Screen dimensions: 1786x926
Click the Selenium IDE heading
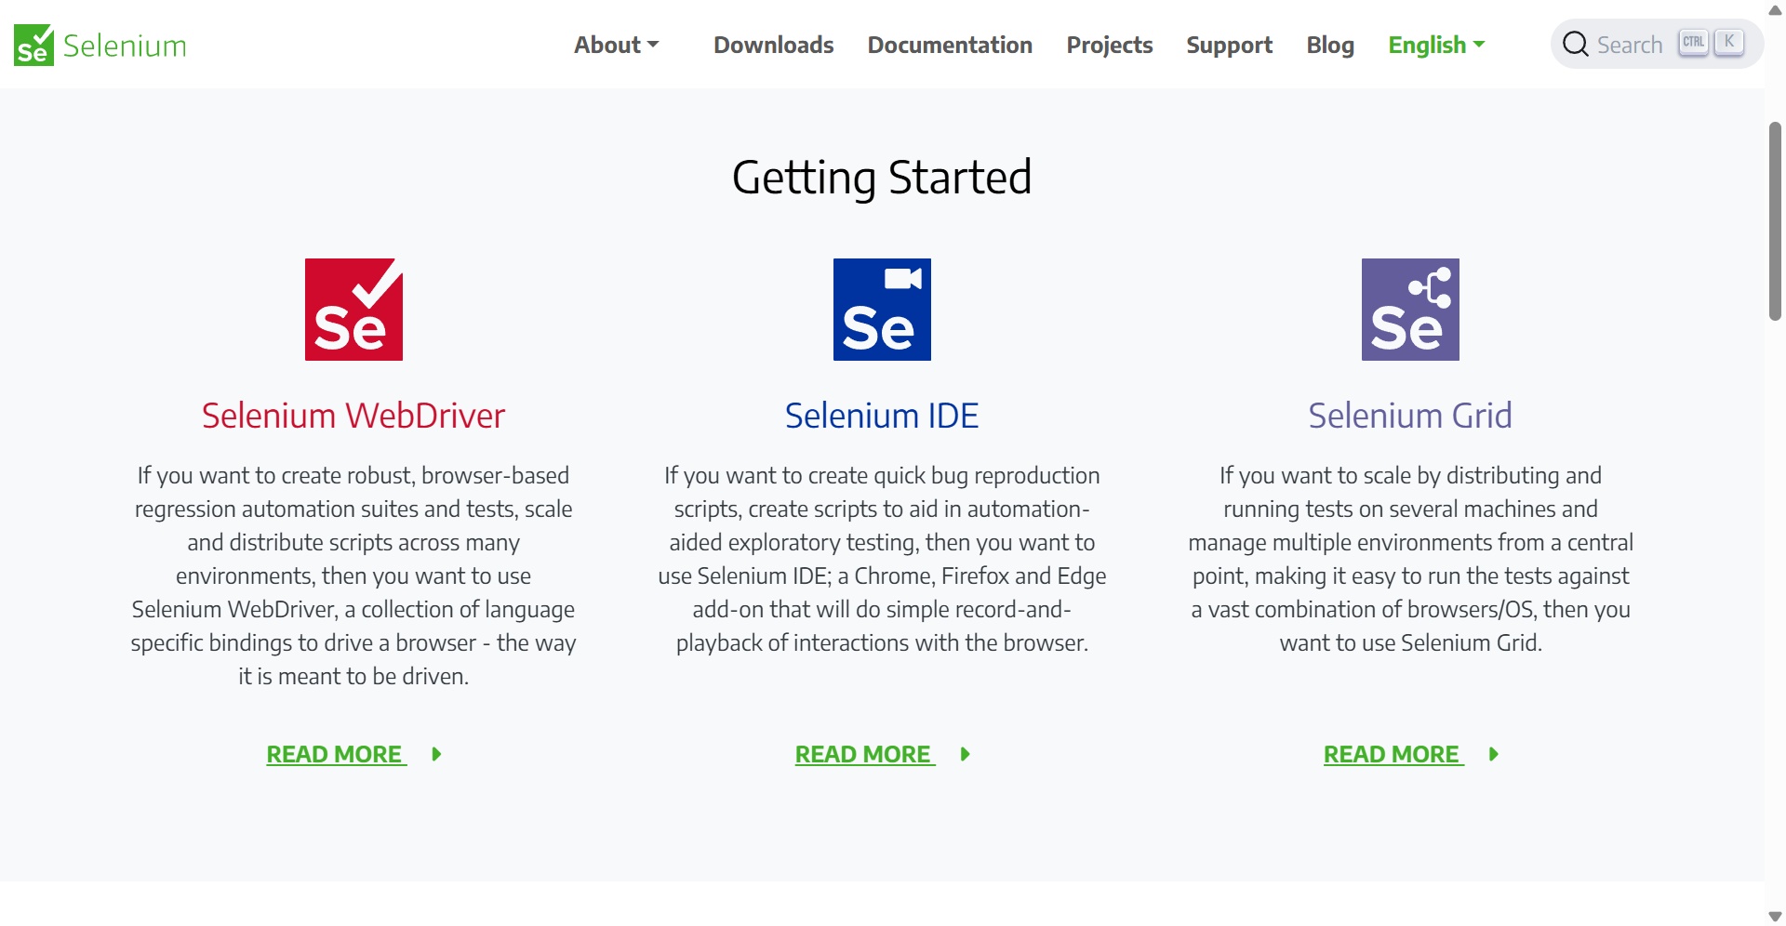click(x=882, y=416)
